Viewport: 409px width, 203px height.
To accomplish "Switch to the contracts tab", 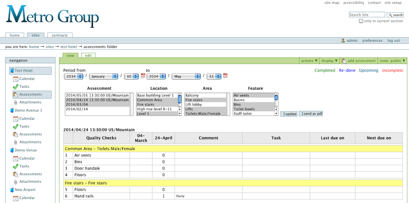I will tap(60, 35).
